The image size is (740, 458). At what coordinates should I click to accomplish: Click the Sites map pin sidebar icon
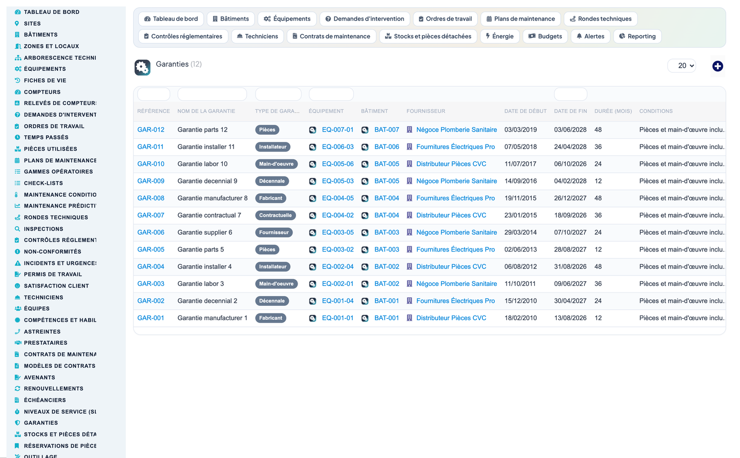[x=17, y=24]
